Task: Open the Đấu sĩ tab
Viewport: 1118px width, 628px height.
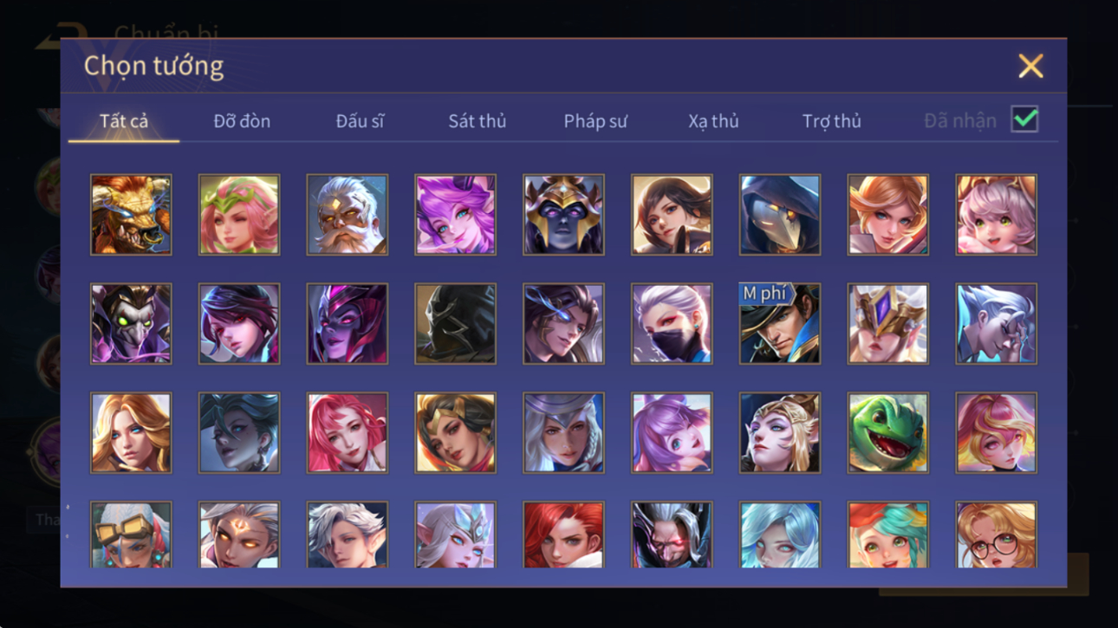Action: coord(360,121)
